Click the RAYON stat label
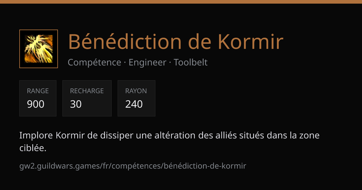The height and width of the screenshot is (190, 362). pos(136,91)
